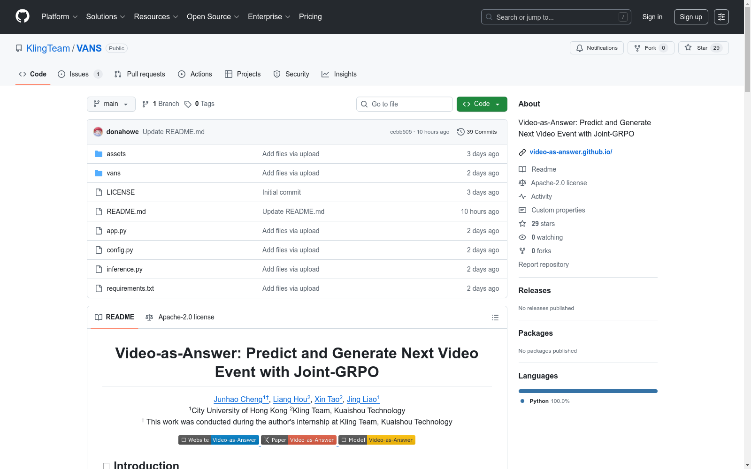Screen dimensions: 751x469
Task: Click the star icon beside 29 stars
Action: 522,224
